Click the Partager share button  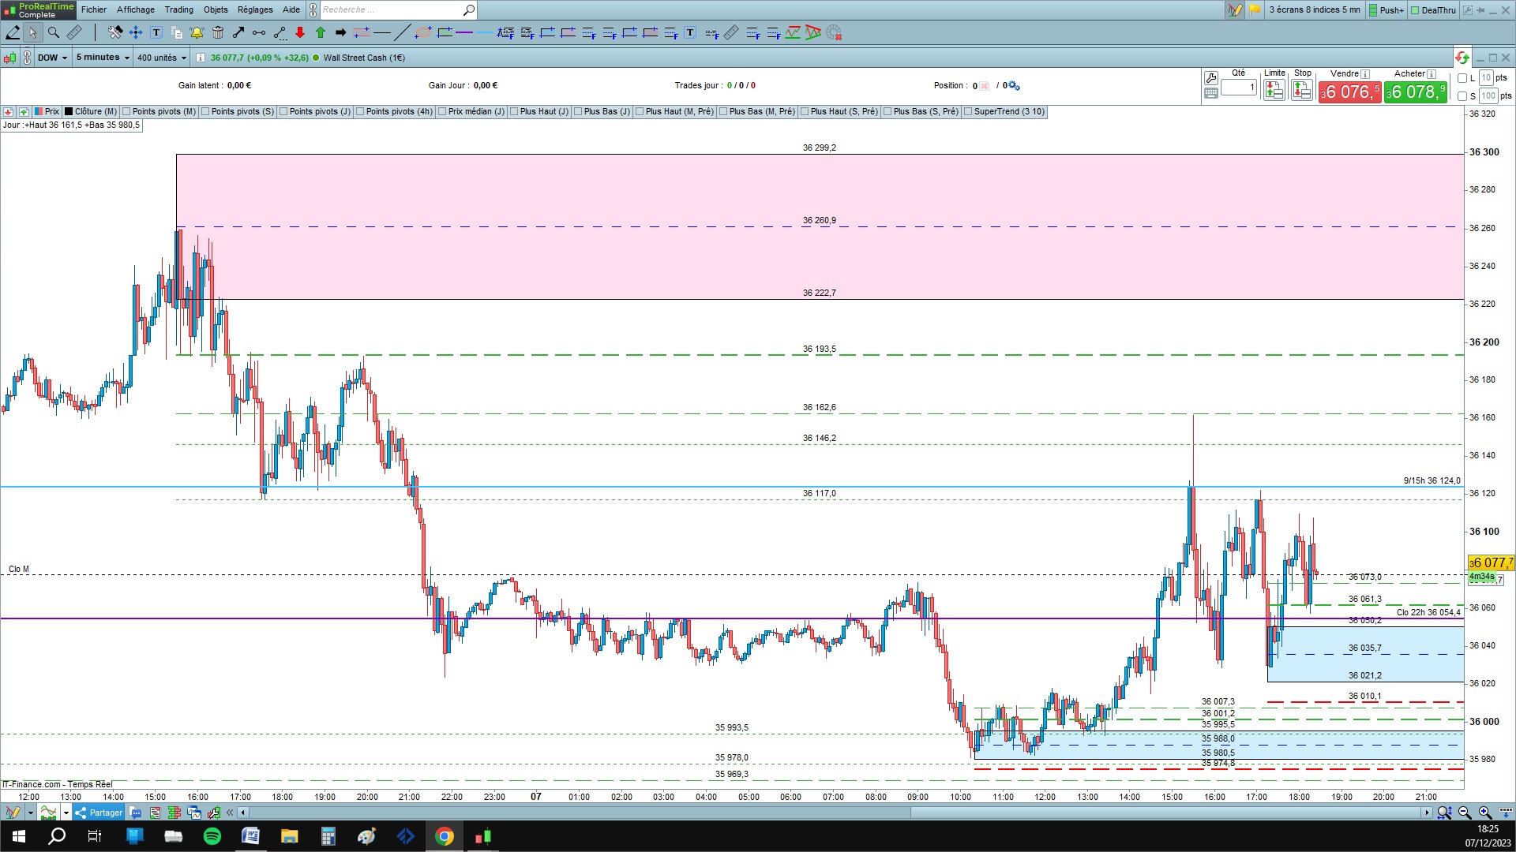pos(99,813)
